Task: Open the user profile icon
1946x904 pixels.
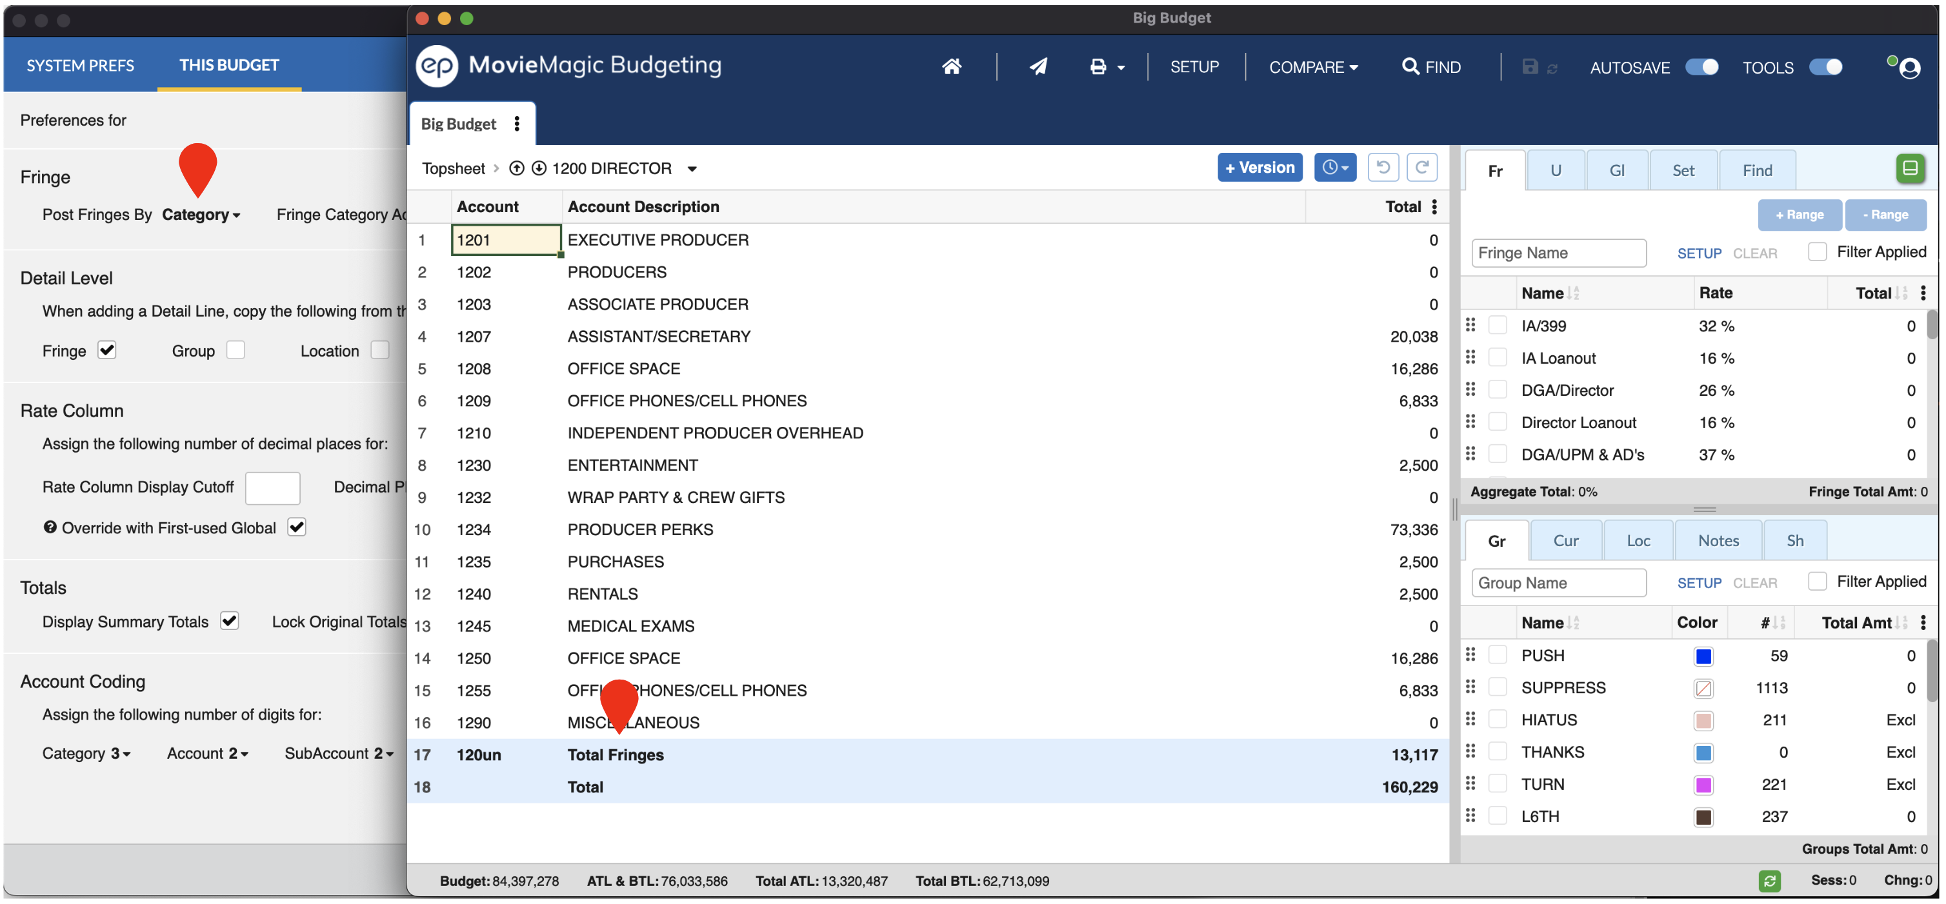Action: click(1909, 68)
